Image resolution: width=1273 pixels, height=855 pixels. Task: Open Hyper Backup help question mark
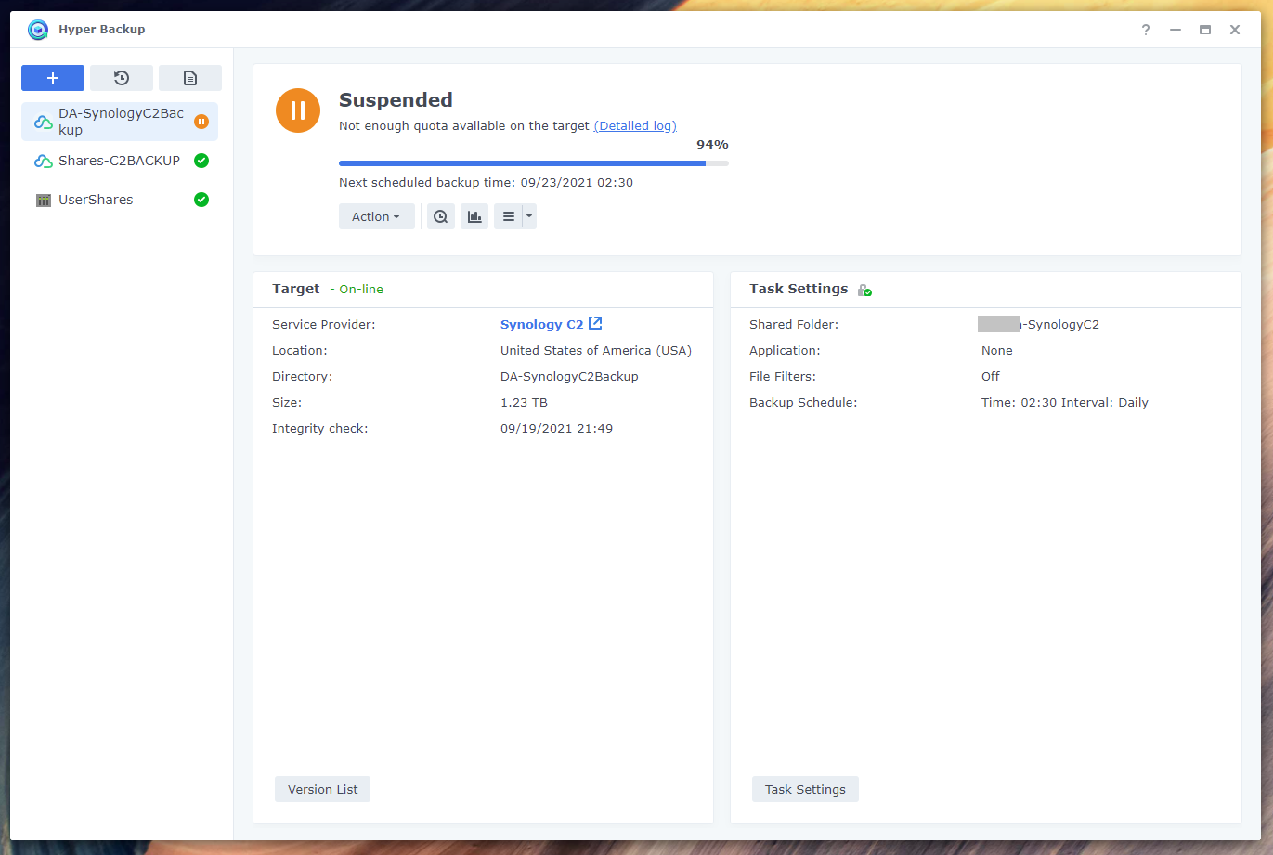[x=1146, y=30]
